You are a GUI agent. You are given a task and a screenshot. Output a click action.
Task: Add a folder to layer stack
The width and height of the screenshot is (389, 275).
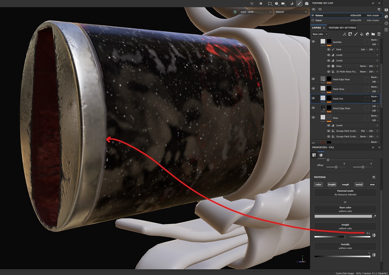(373, 34)
